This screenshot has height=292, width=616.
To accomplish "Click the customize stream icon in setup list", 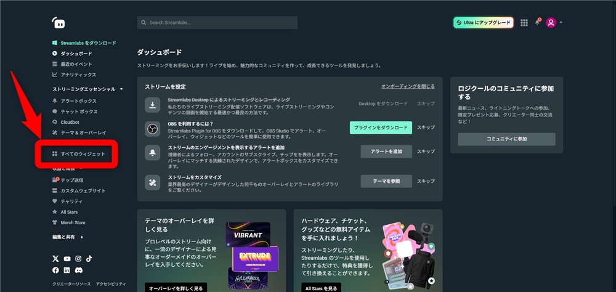I will click(152, 182).
